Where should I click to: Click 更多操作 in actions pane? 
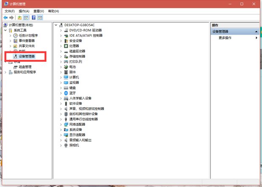tap(225, 38)
